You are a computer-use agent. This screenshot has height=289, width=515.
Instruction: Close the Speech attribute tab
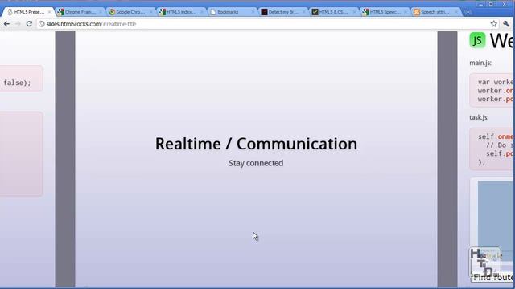456,12
